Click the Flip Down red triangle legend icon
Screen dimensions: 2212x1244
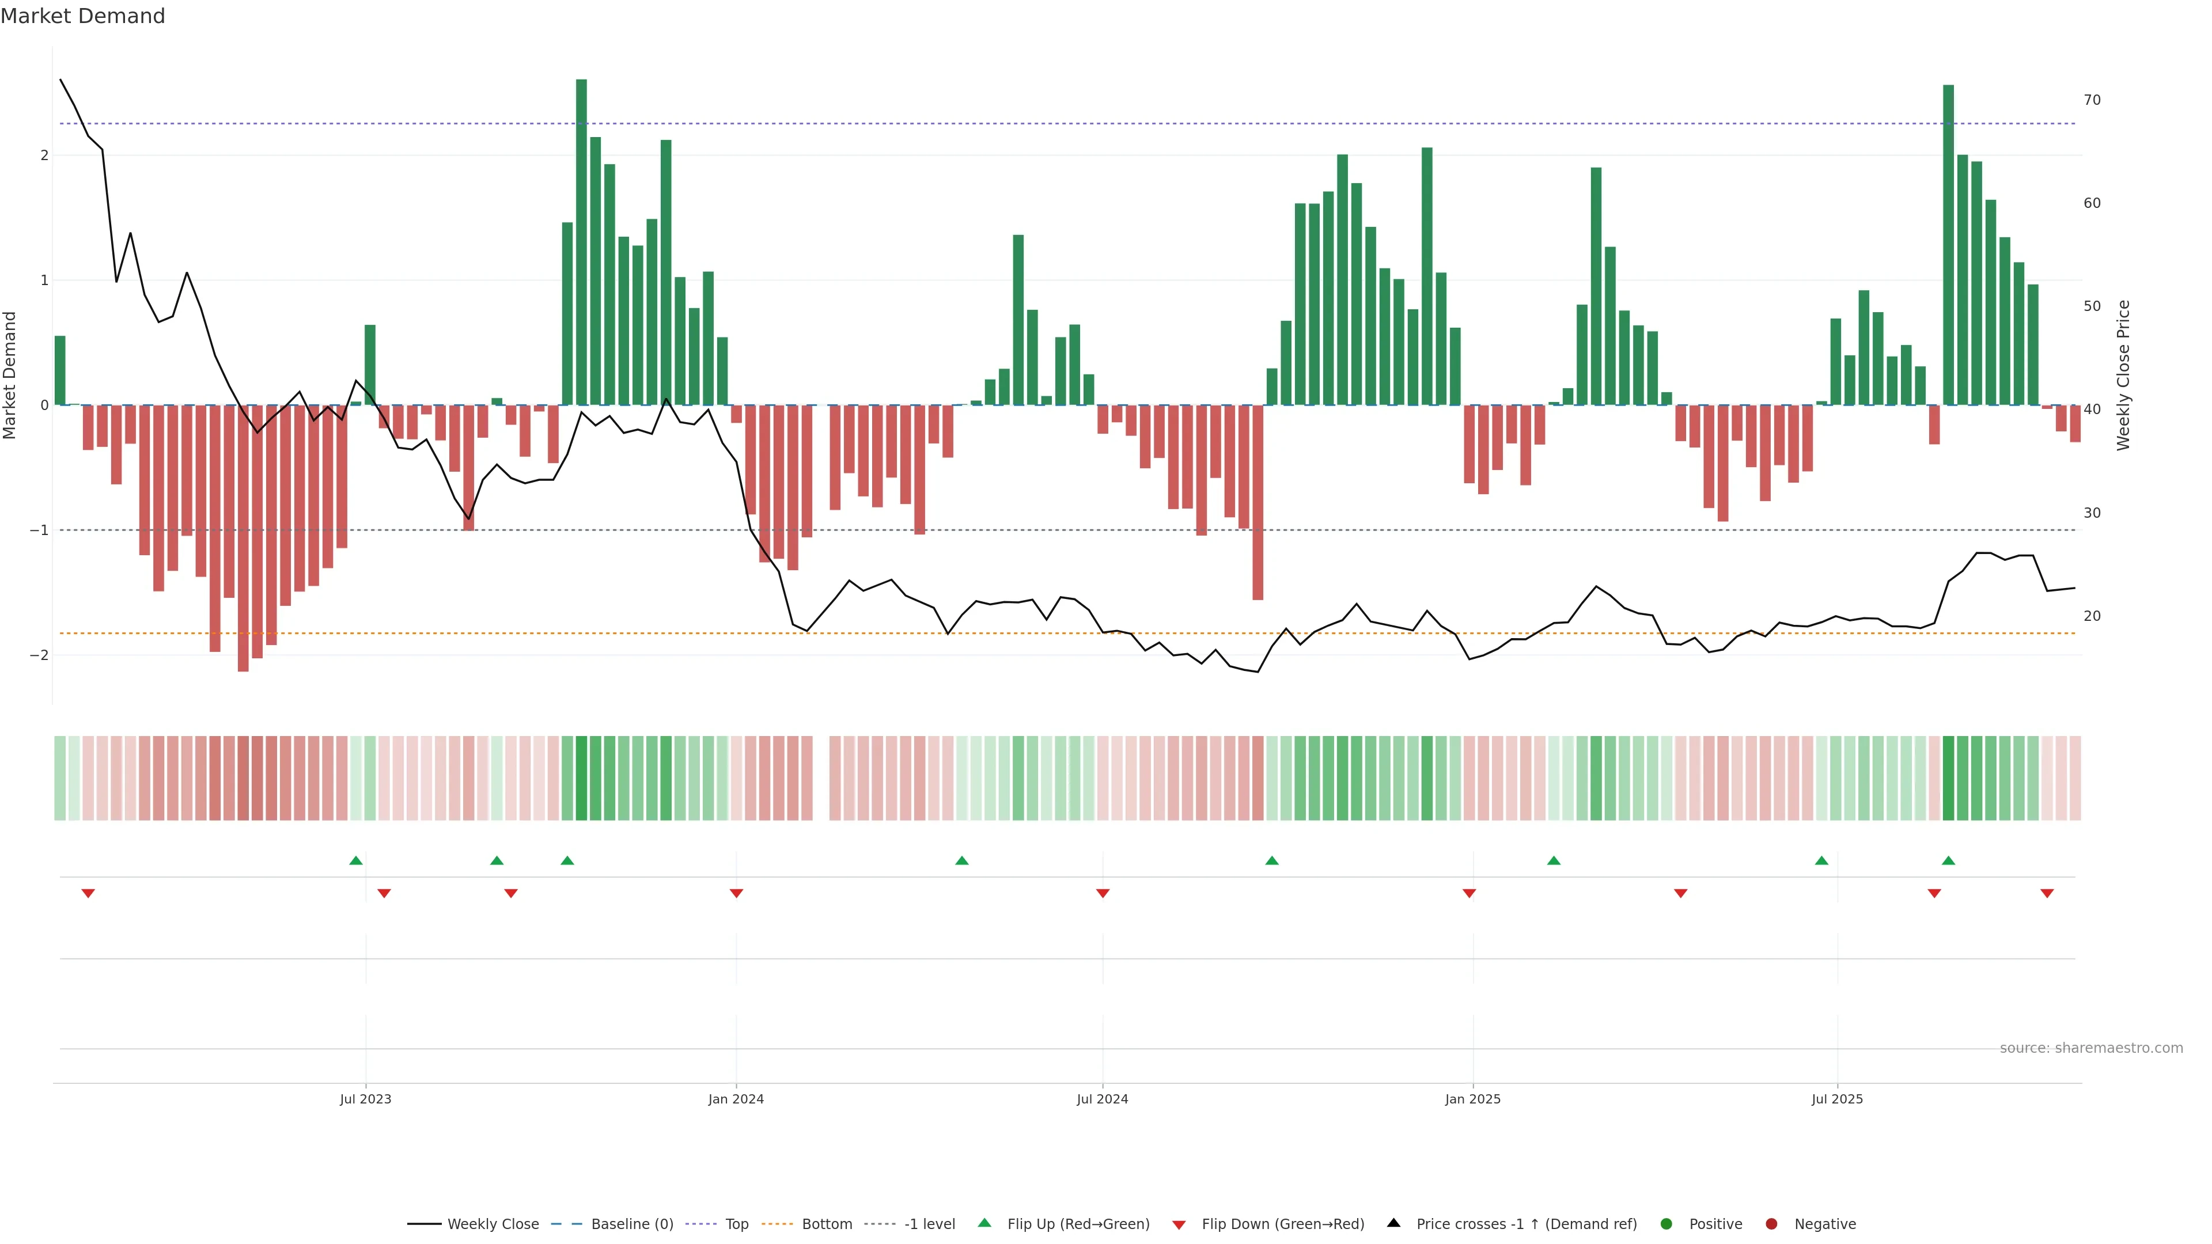click(x=1179, y=1224)
